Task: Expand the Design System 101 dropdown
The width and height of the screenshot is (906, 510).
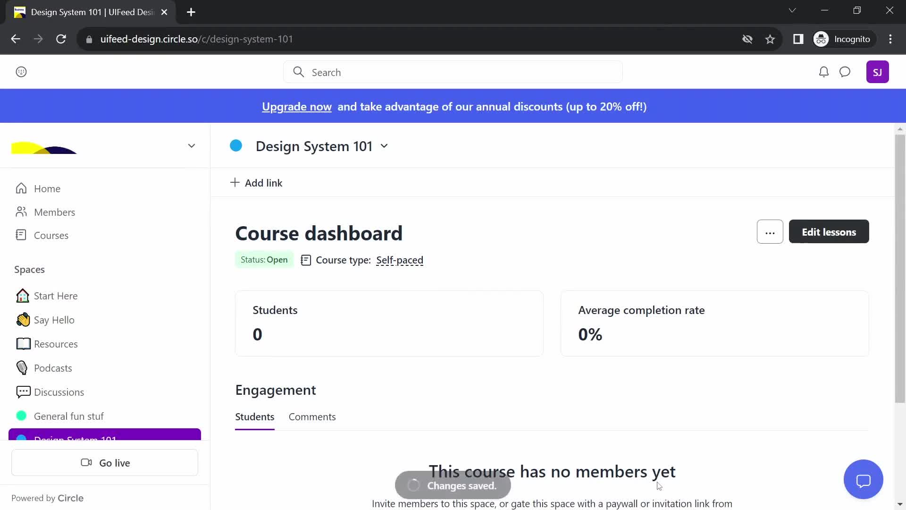Action: pyautogui.click(x=384, y=146)
